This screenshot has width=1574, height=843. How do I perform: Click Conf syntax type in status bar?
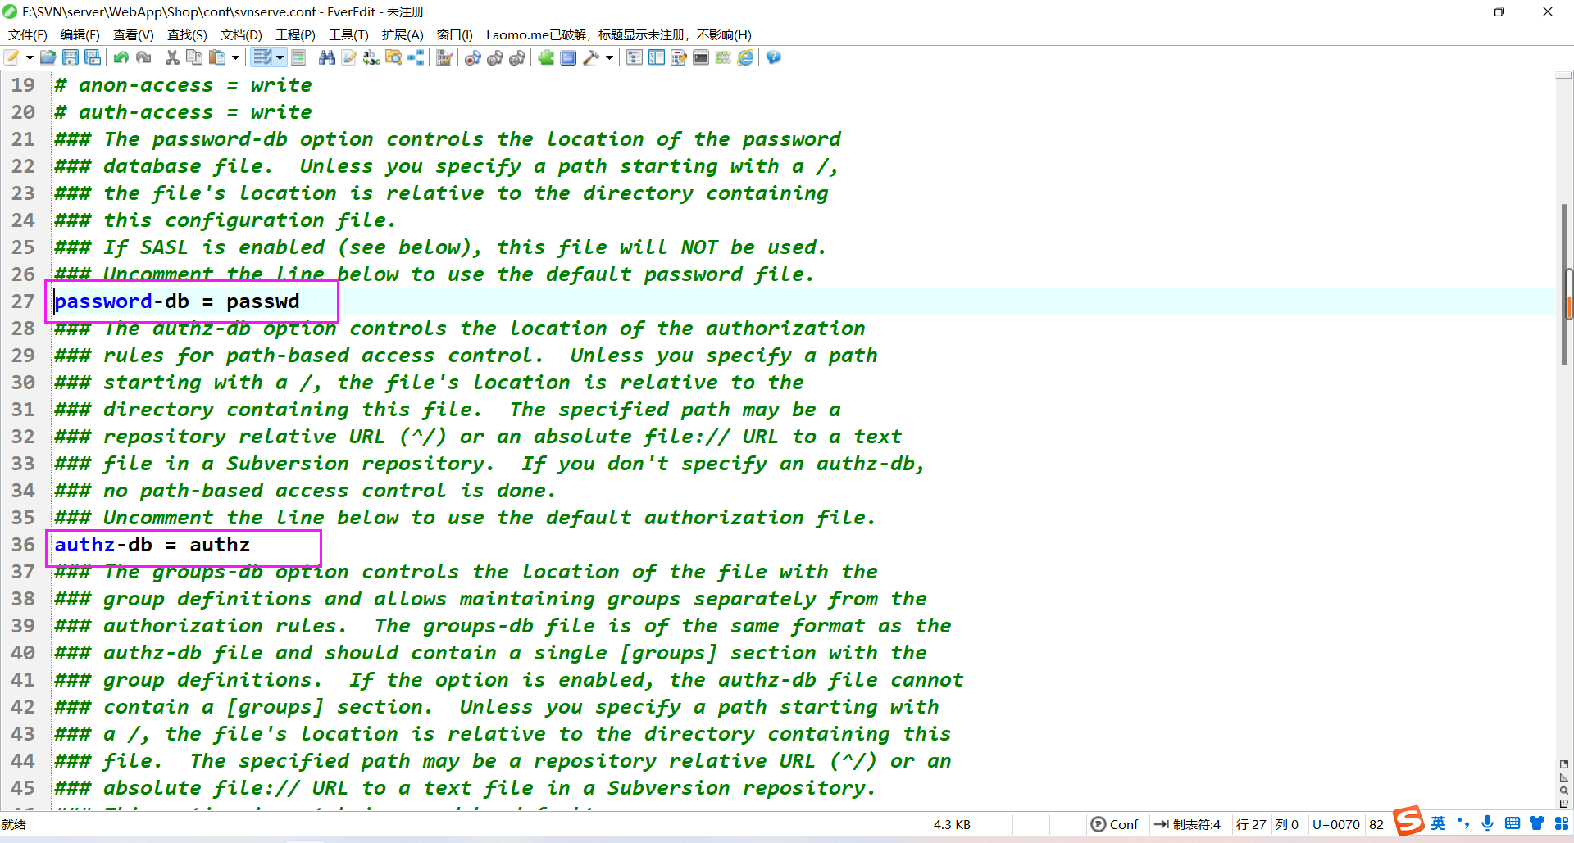tap(1115, 824)
